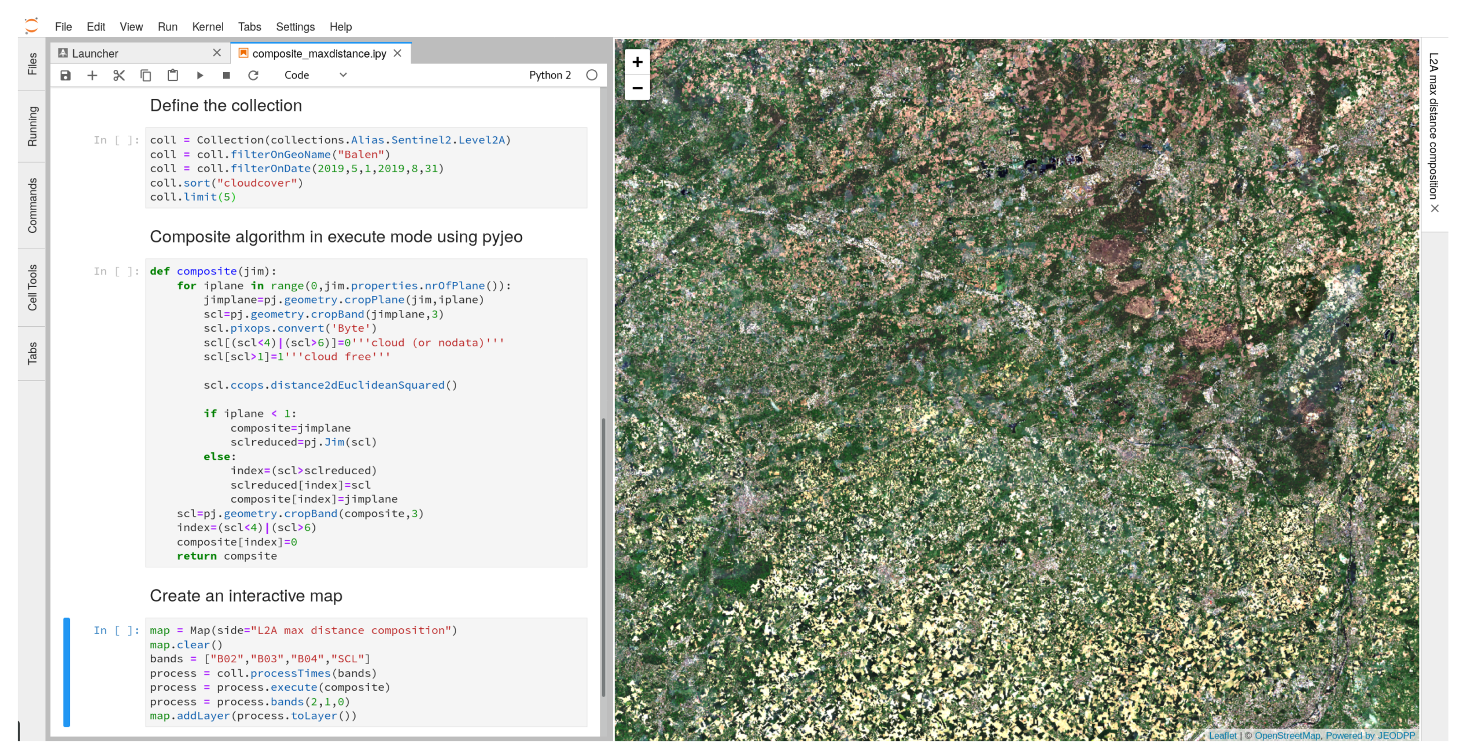Open the Kernel menu
Screen dimensions: 1467x751
click(x=207, y=27)
